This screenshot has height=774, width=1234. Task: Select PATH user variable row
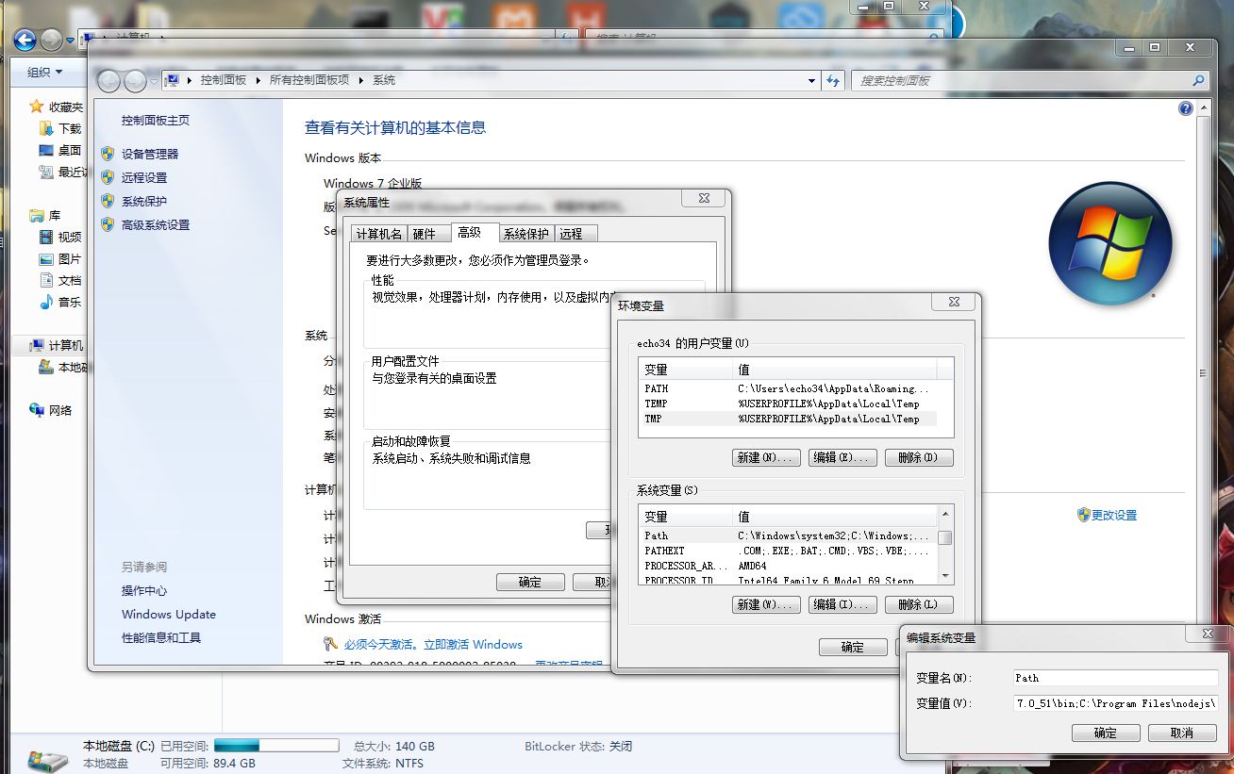[x=788, y=388]
